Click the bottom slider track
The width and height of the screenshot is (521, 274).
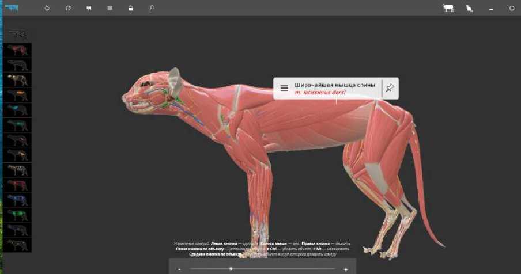tap(262, 269)
